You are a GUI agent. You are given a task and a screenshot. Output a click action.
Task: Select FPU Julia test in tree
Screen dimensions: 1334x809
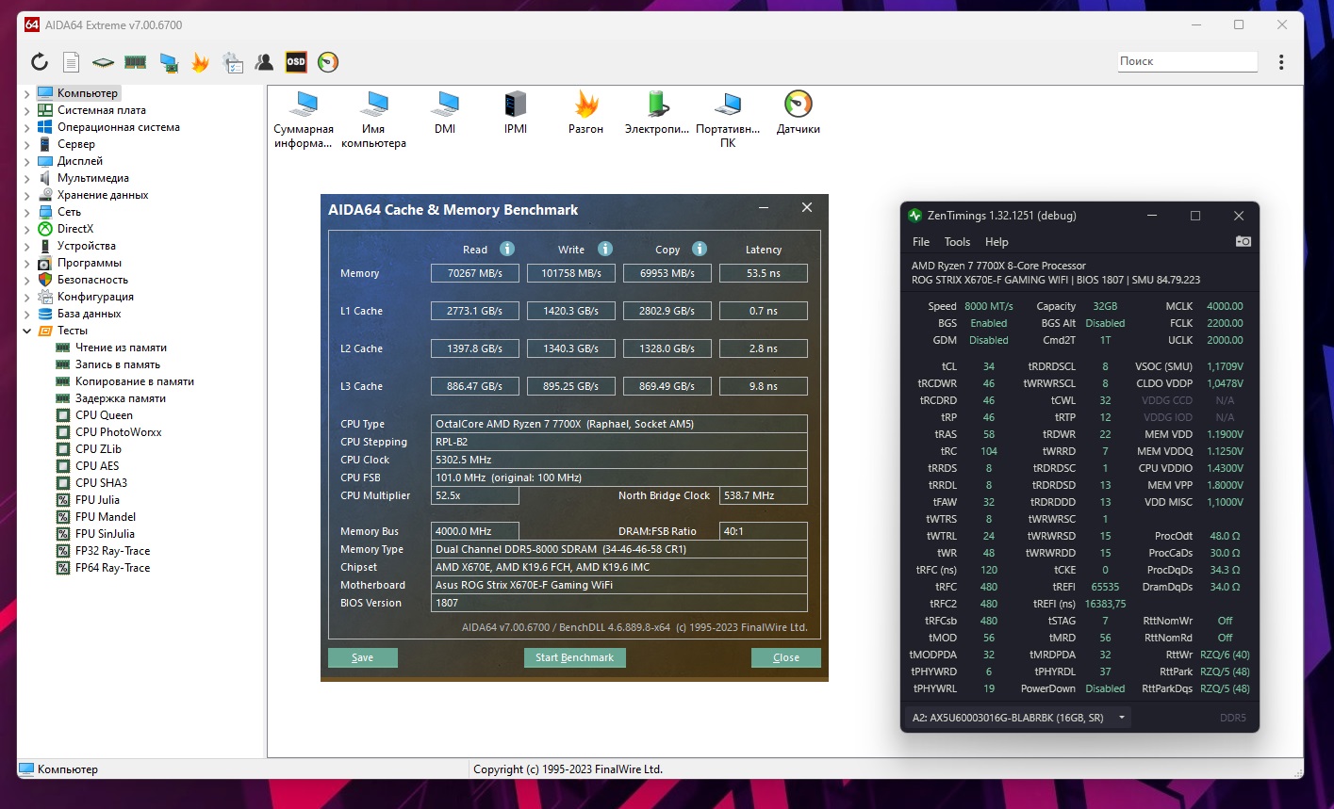[97, 500]
